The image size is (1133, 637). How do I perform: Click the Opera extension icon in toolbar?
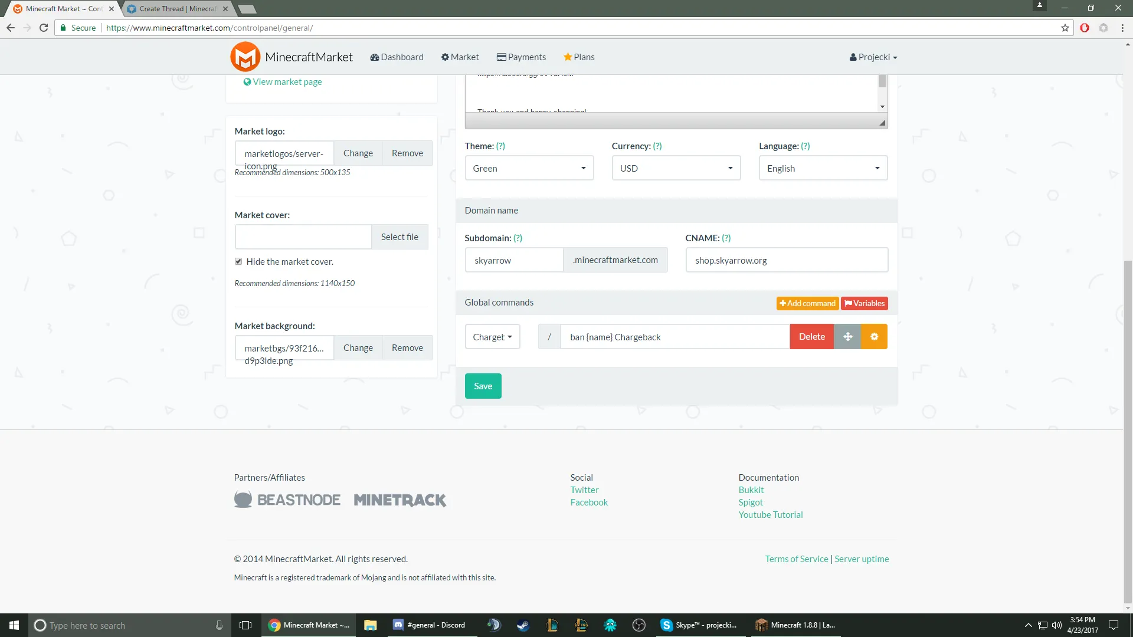pos(1085,28)
